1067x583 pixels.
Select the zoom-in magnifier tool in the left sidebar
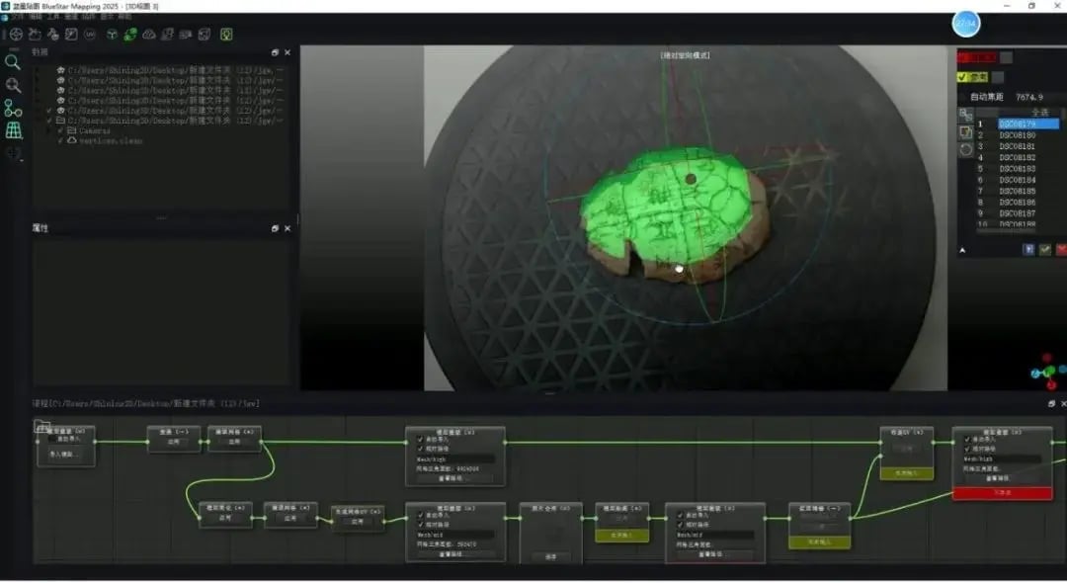point(13,86)
